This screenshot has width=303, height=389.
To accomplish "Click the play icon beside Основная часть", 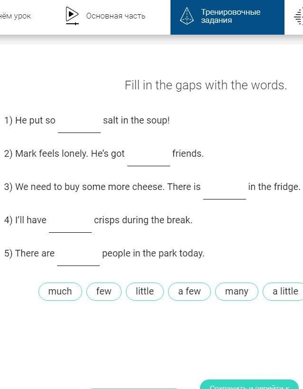I will click(x=72, y=16).
